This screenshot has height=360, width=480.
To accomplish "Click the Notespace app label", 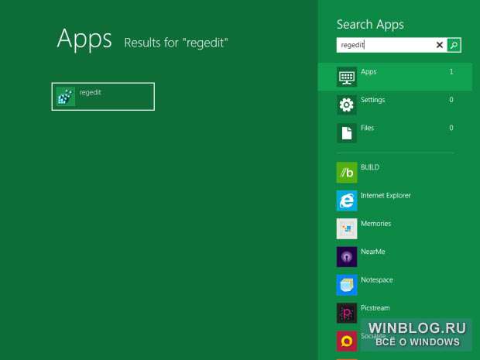I will (x=376, y=279).
